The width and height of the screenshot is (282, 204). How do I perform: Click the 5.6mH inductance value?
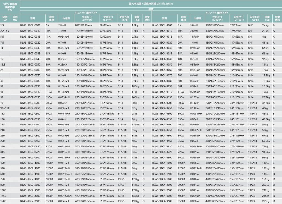(194, 26)
